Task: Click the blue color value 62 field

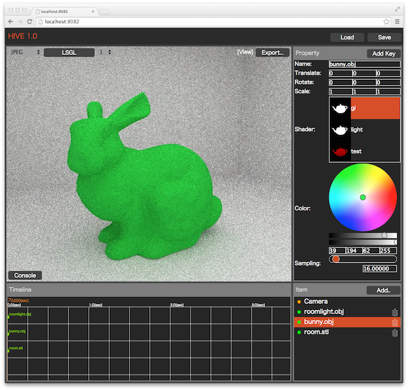Action: pyautogui.click(x=371, y=251)
